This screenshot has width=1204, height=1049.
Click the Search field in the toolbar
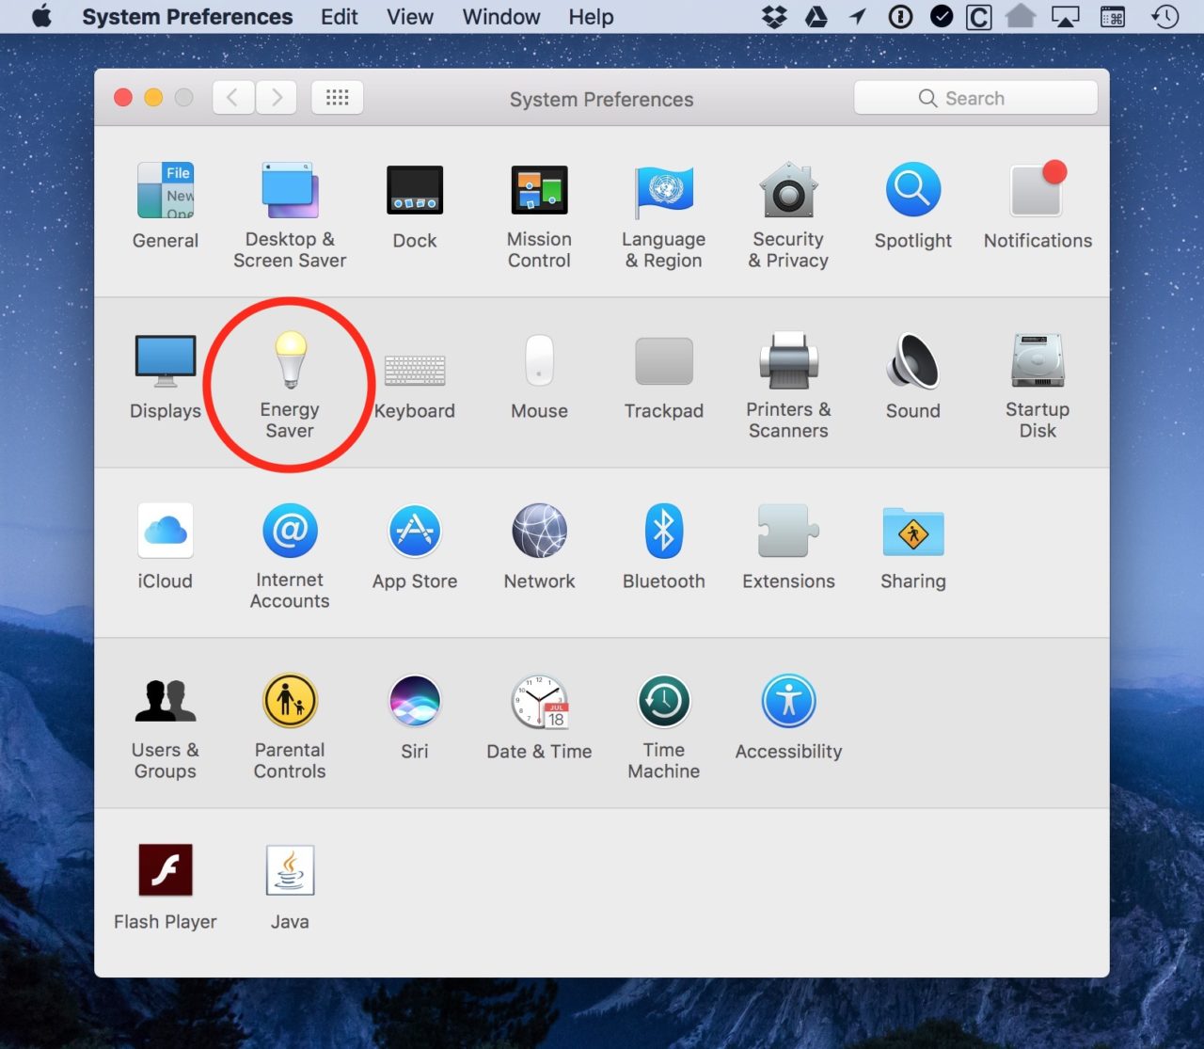click(x=975, y=98)
